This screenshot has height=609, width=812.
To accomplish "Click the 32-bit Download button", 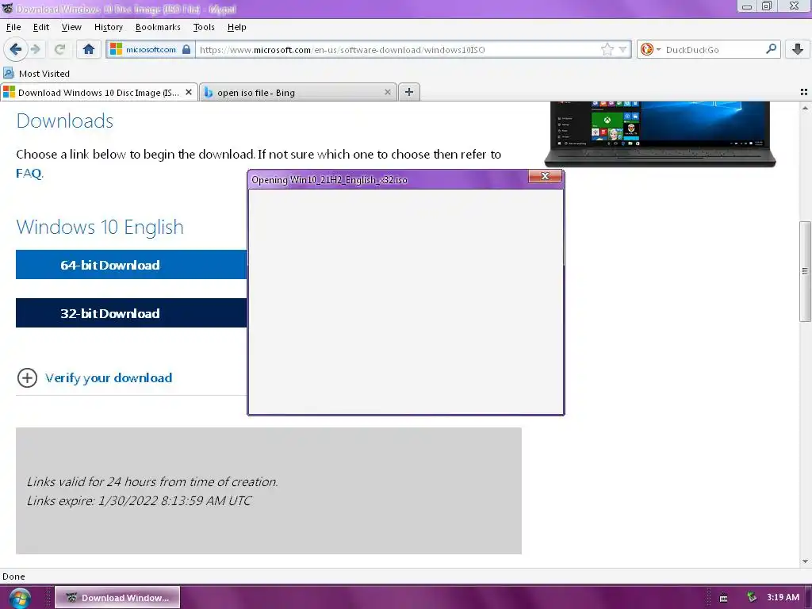I will [131, 312].
